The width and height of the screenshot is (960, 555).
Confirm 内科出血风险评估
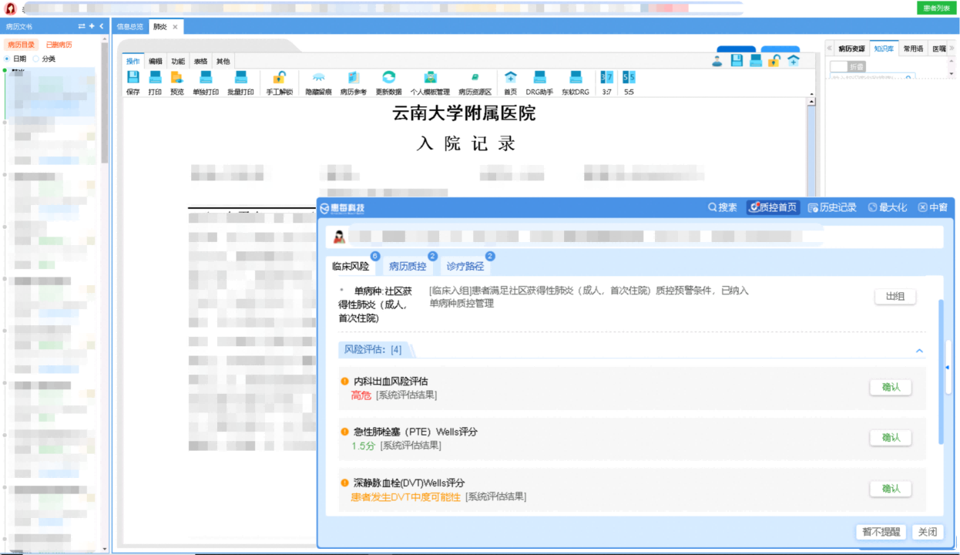pyautogui.click(x=891, y=387)
